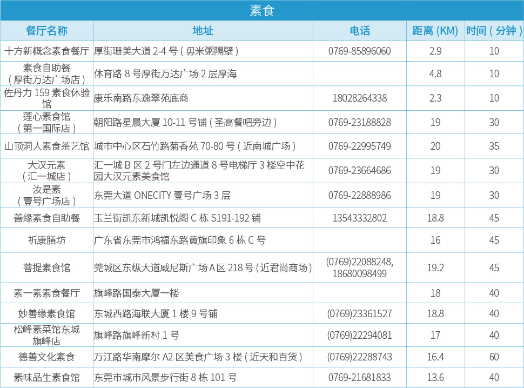524x388 pixels.
Task: Click restaurant 素食自助餐 (厚街万达广场店)
Action: (47, 73)
